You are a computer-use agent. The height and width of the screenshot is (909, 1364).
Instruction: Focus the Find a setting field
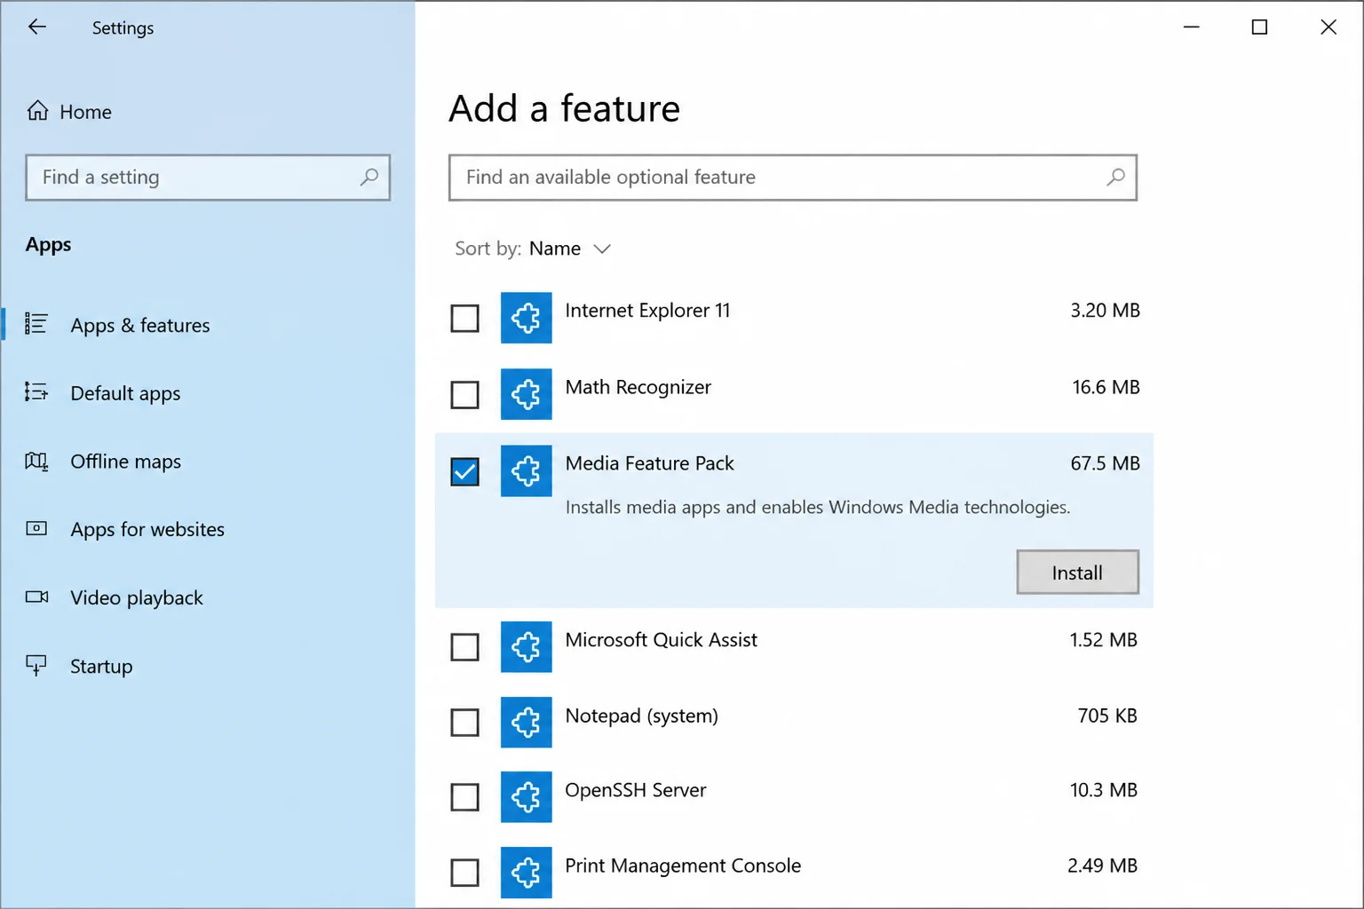(x=208, y=178)
